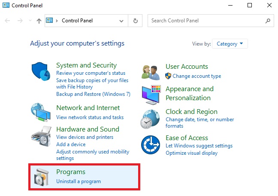Open the Uninstall a program link
278x196 pixels.
tap(79, 181)
